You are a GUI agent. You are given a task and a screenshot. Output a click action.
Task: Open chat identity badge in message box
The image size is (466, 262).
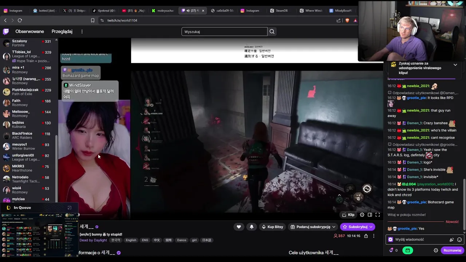tap(391, 239)
